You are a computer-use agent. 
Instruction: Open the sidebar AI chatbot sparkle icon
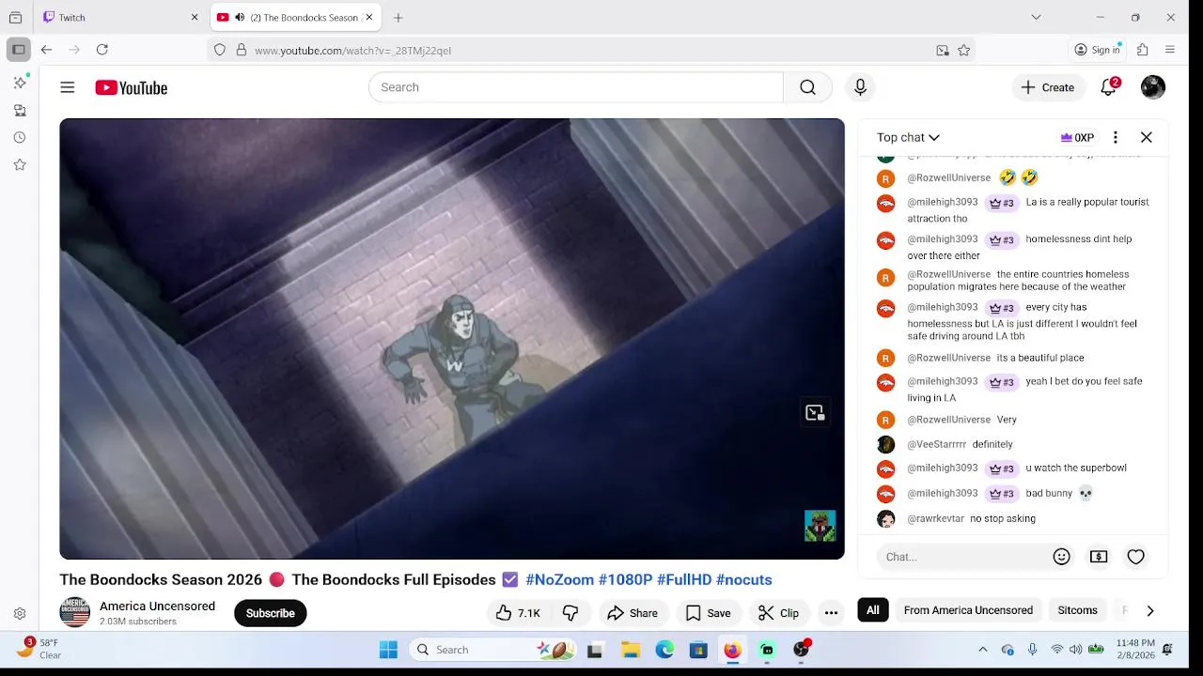20,83
